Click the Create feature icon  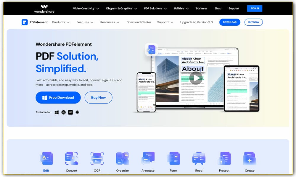coord(250,158)
